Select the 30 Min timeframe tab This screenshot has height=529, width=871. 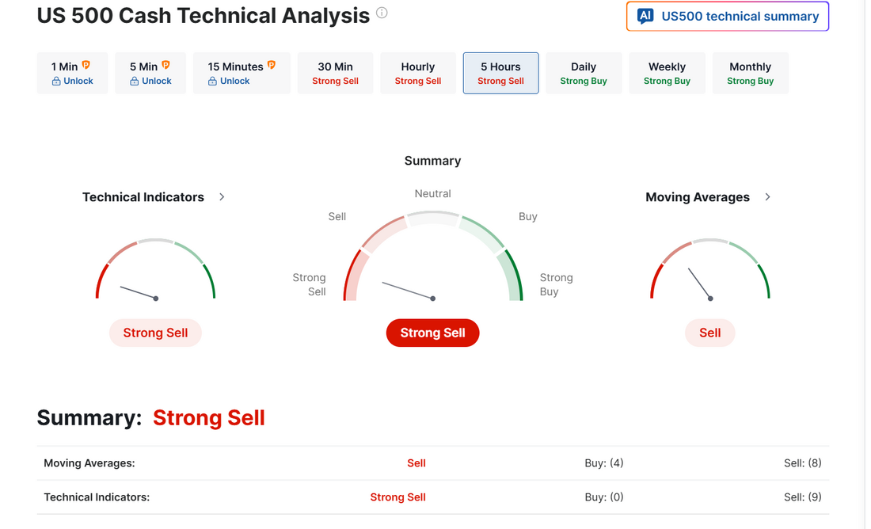335,73
